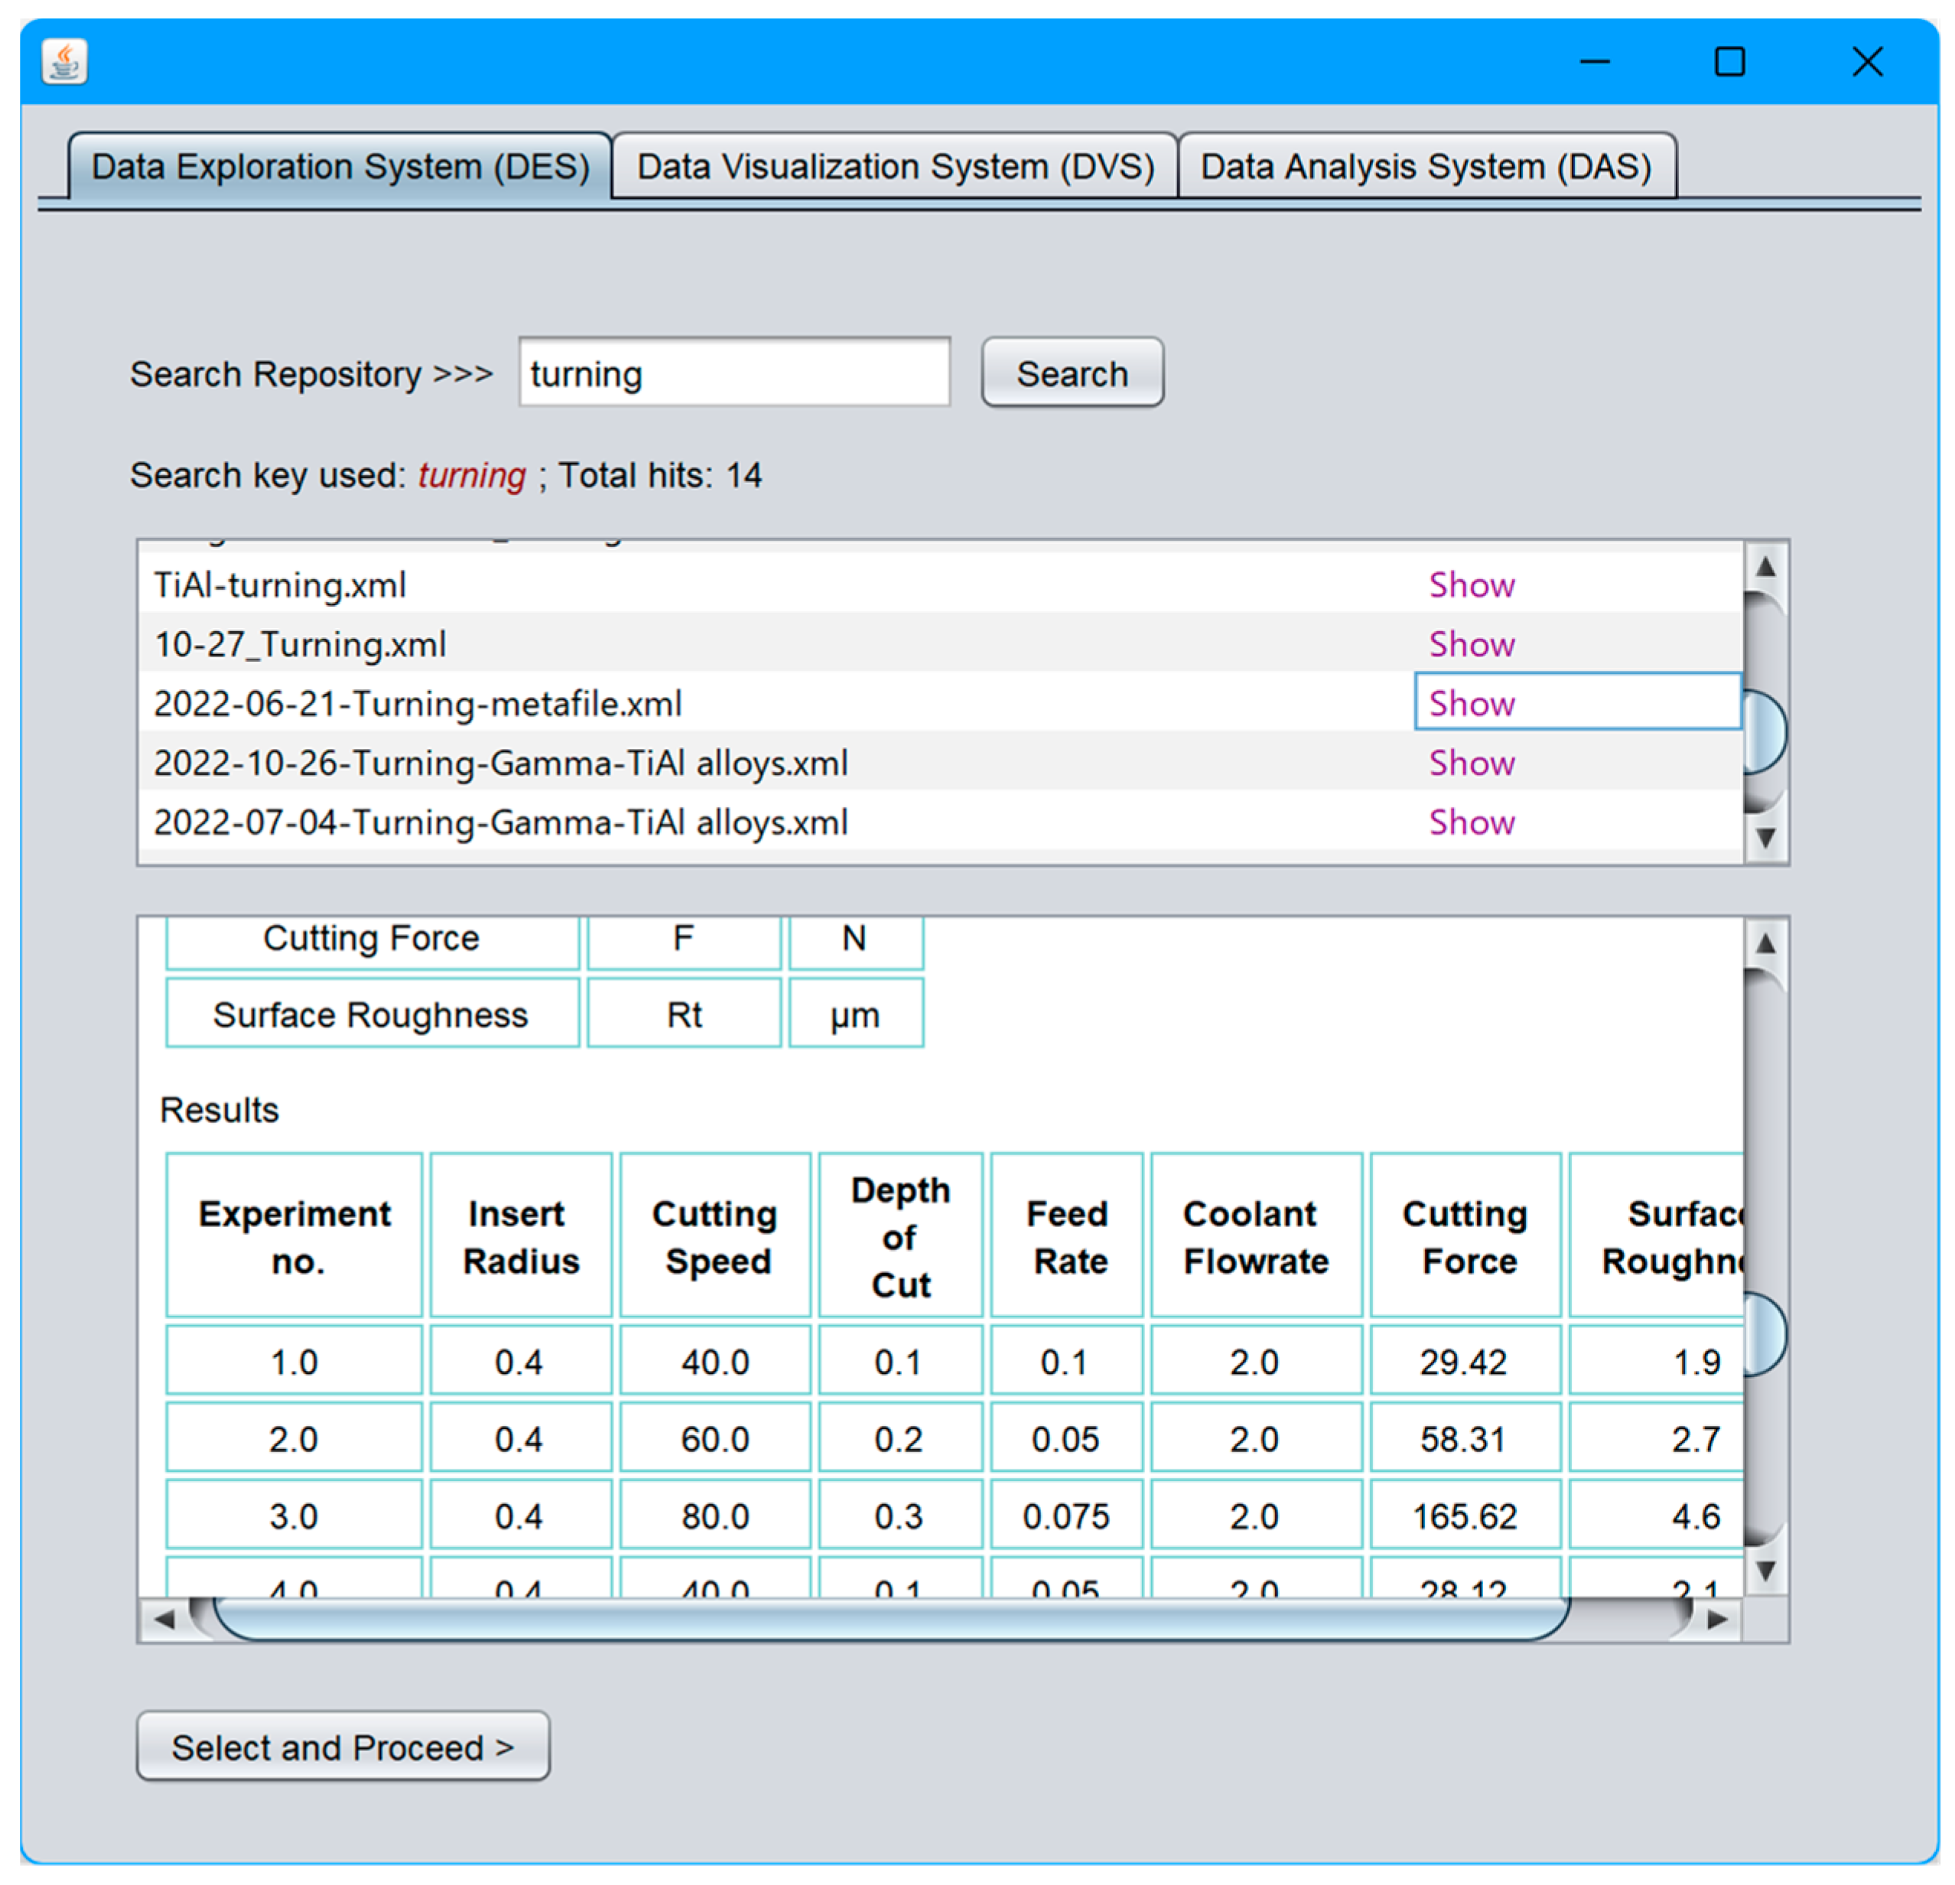Click results horizontal scroll left arrow
This screenshot has width=1955, height=1885.
164,1620
